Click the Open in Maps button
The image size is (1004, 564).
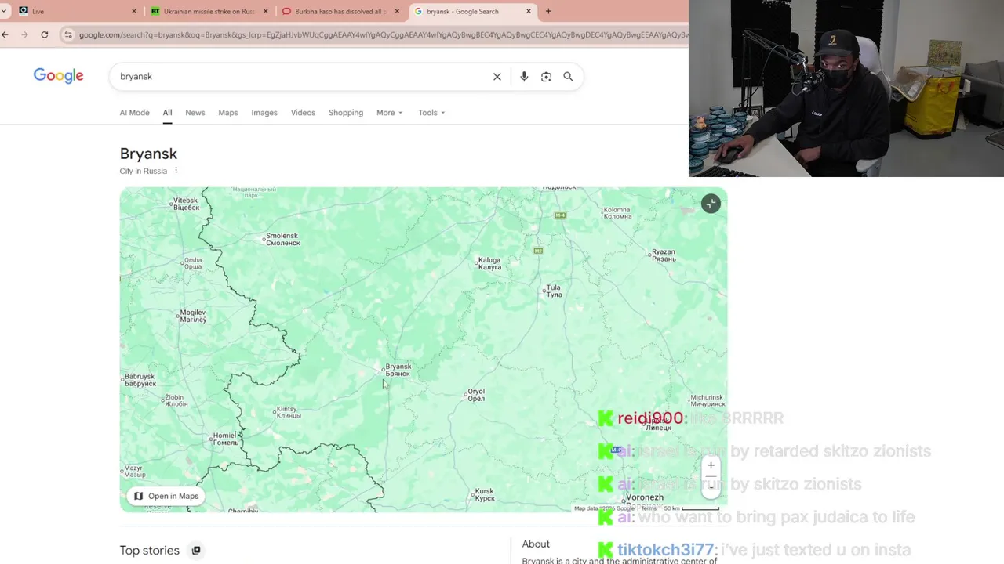pyautogui.click(x=166, y=496)
